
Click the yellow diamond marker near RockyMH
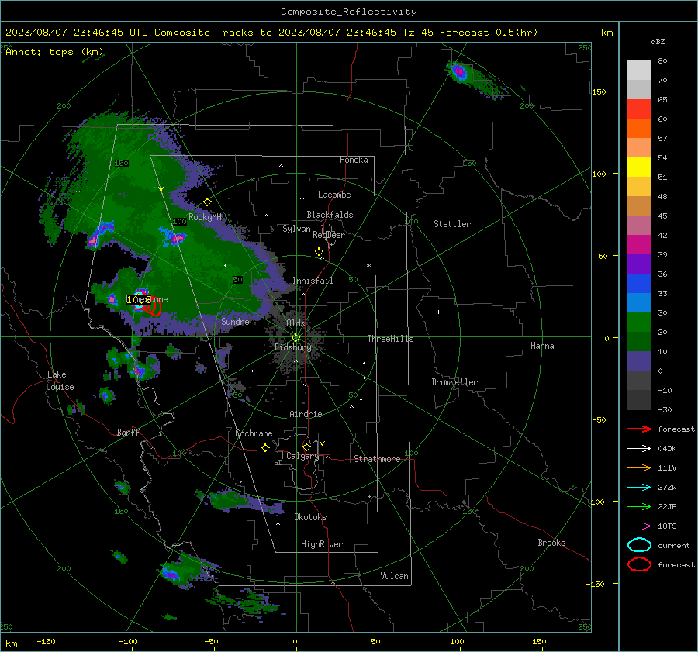pos(207,202)
